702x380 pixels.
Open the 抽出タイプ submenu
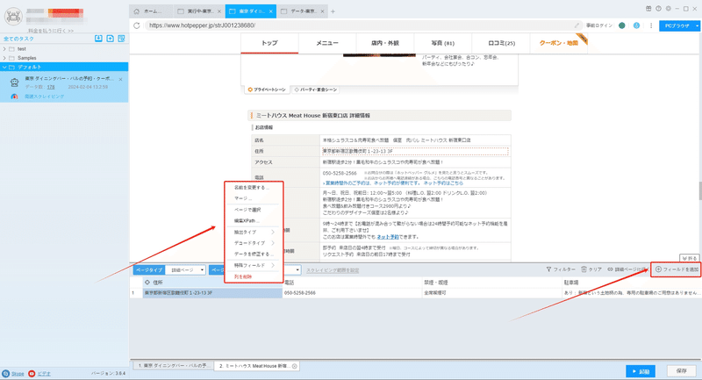pyautogui.click(x=254, y=232)
